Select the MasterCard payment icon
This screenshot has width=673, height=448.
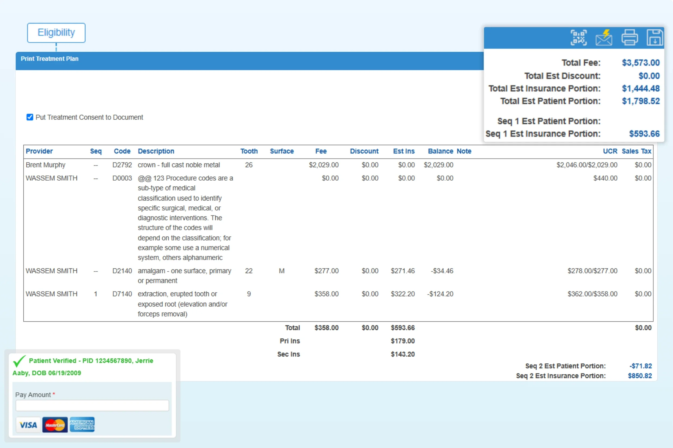tap(55, 425)
